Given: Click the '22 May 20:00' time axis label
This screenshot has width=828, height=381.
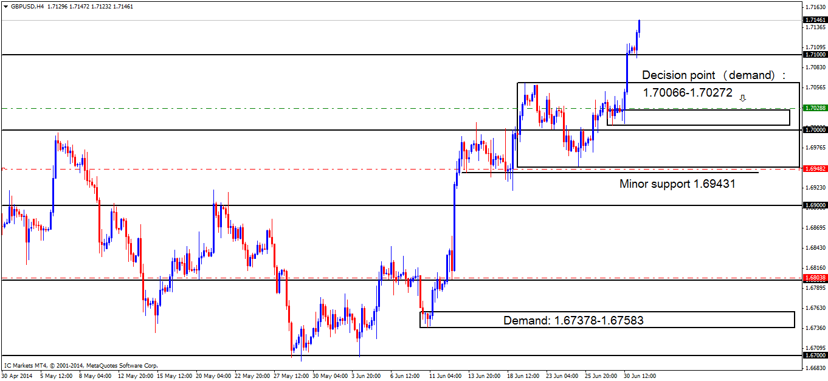Looking at the screenshot, I should pos(251,376).
